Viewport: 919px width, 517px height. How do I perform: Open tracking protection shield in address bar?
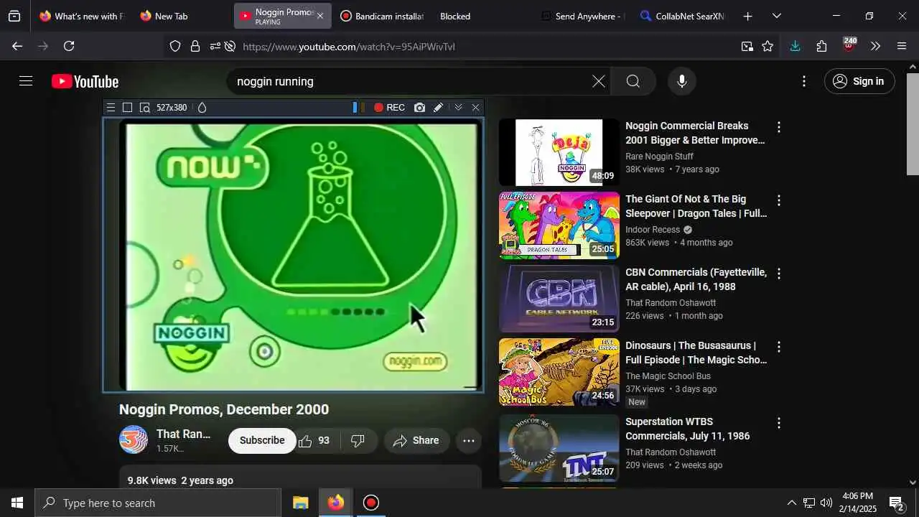click(175, 47)
